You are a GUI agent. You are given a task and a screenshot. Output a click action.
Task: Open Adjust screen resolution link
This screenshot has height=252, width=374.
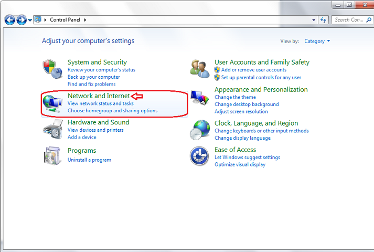[x=241, y=111]
